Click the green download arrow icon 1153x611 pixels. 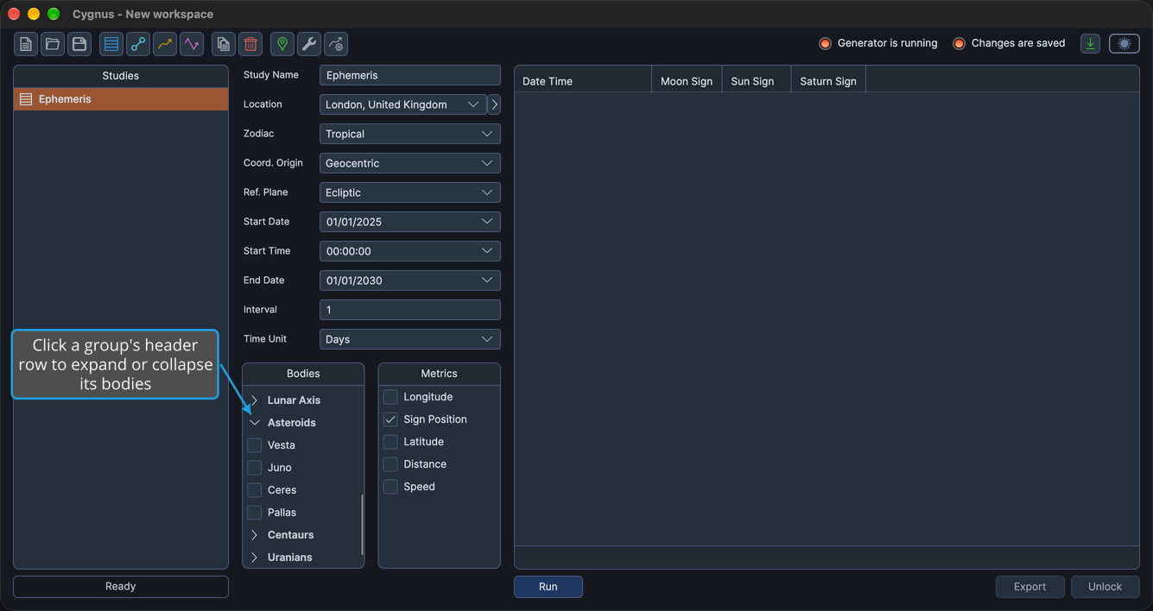tap(1091, 44)
